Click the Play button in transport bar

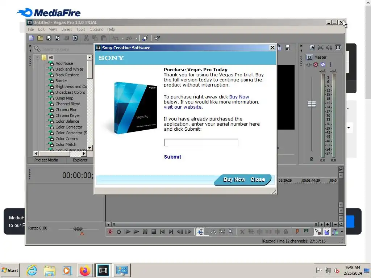click(136, 232)
